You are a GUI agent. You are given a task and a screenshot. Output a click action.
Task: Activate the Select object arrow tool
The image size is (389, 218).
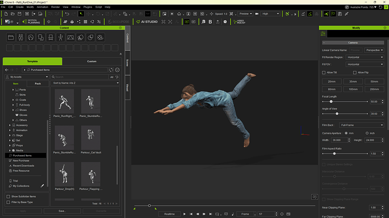81,14
